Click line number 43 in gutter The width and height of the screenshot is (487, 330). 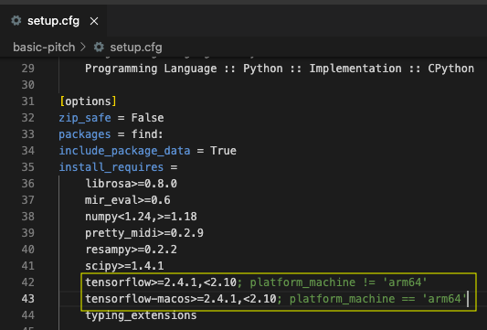[x=28, y=299]
